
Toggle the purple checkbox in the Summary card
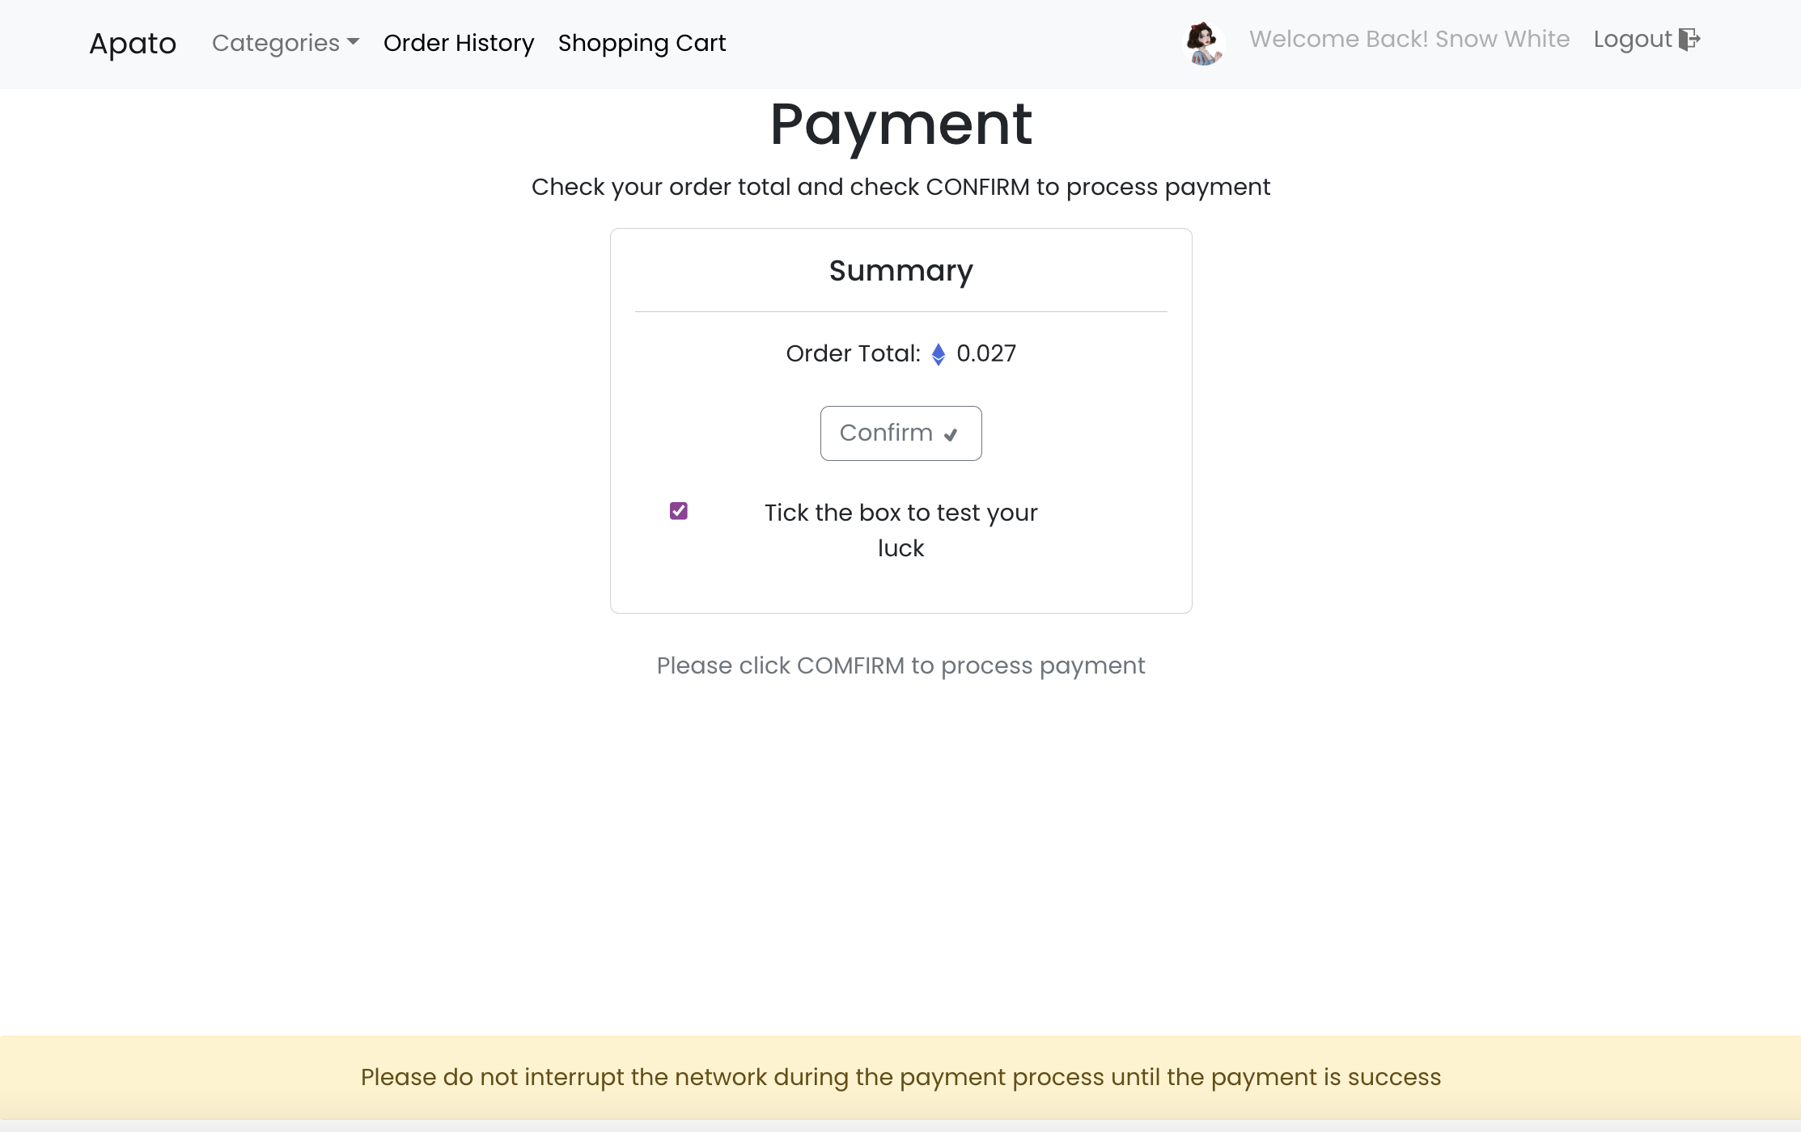(678, 510)
